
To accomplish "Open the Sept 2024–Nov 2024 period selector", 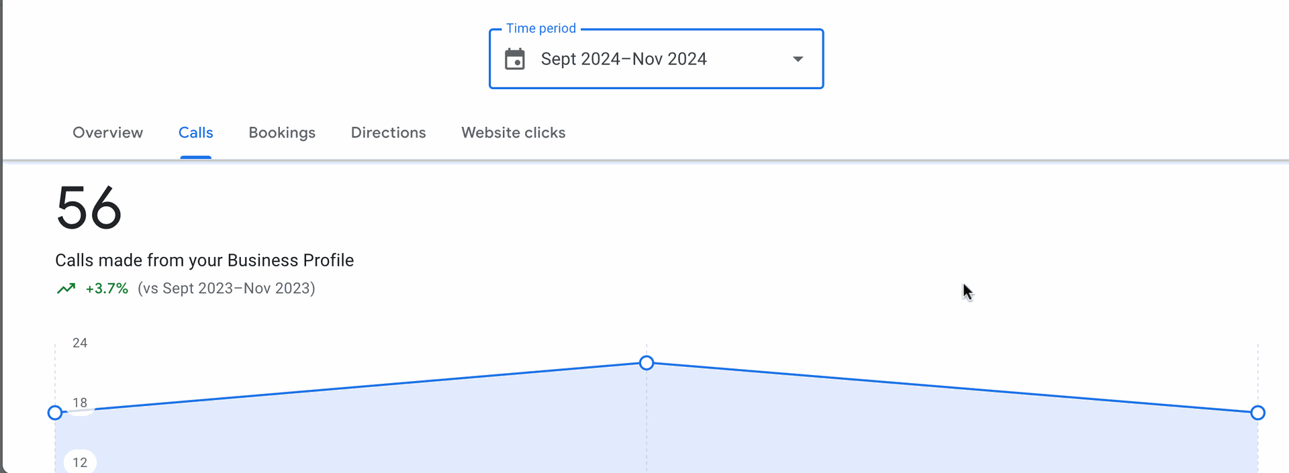I will [656, 59].
